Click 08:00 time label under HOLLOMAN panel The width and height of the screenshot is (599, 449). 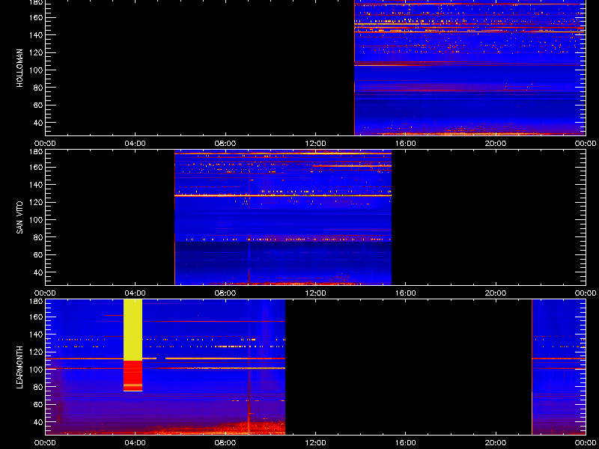point(225,144)
